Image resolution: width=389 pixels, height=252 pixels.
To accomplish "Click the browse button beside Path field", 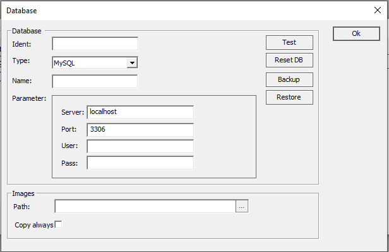I will 242,206.
